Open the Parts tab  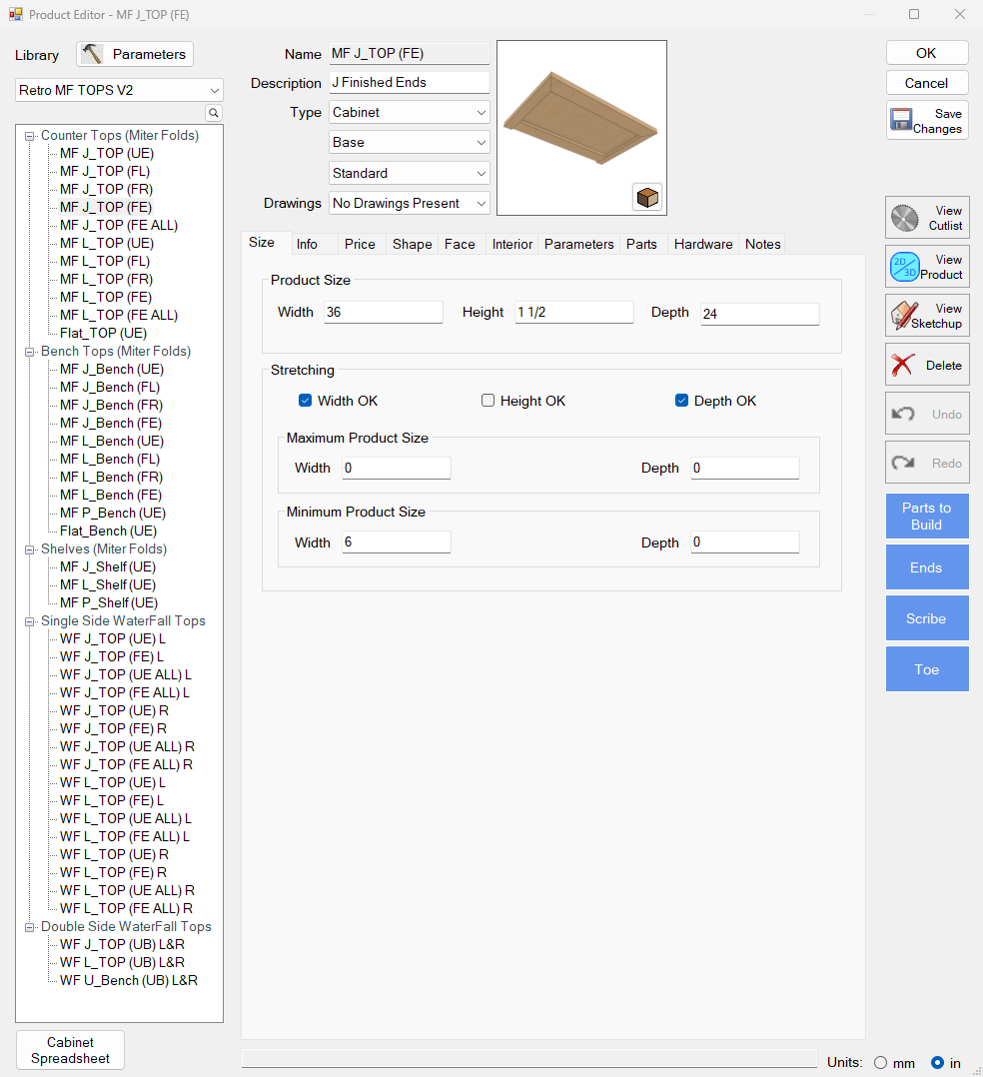[x=642, y=244]
